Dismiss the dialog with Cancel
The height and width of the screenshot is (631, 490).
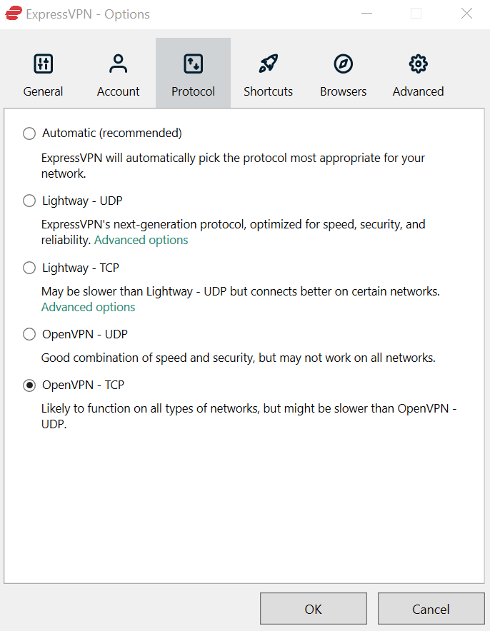(x=431, y=608)
